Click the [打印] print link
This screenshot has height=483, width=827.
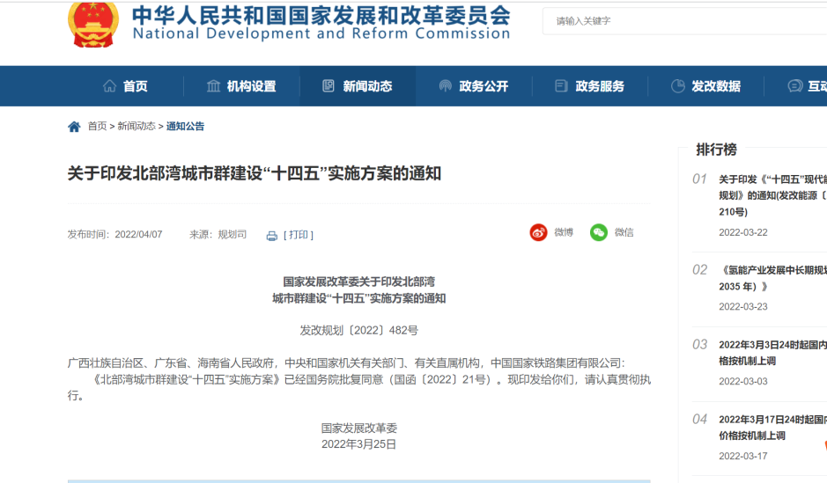click(299, 235)
